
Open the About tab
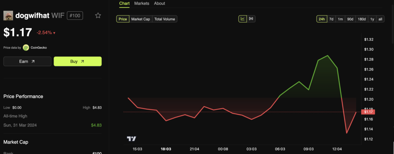click(x=160, y=3)
